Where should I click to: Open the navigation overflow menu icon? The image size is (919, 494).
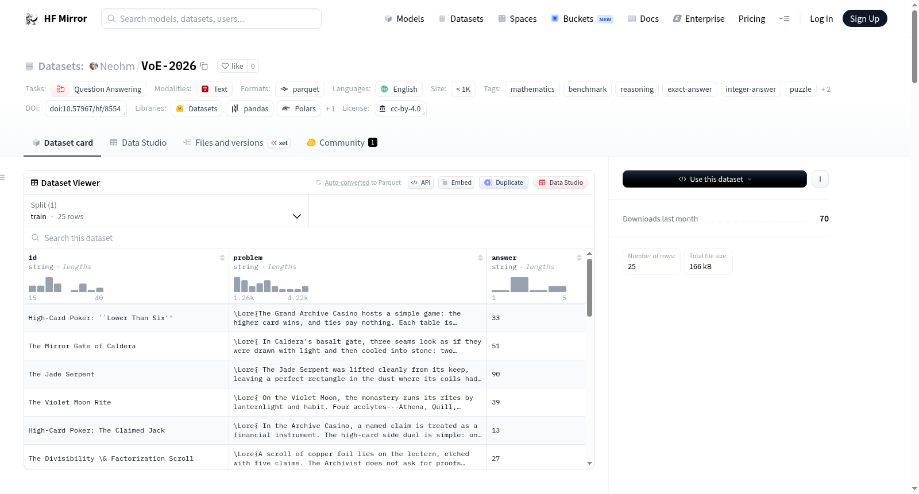784,18
